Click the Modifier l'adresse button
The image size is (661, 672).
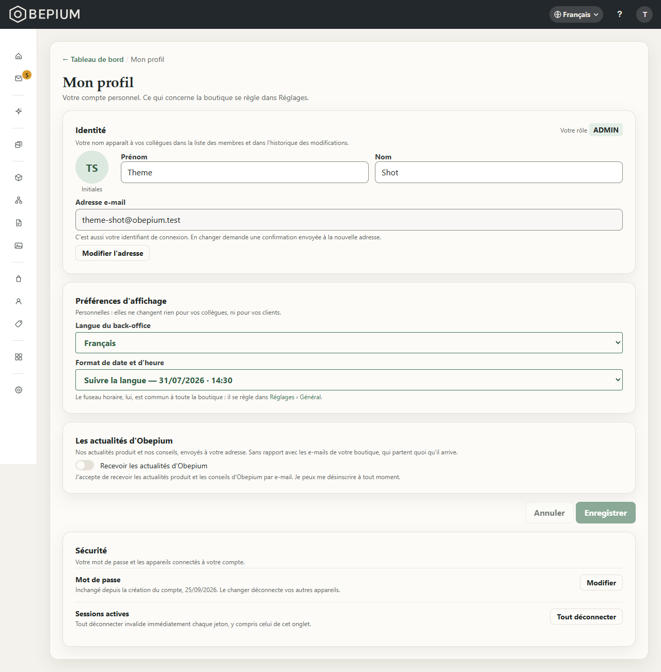point(113,253)
